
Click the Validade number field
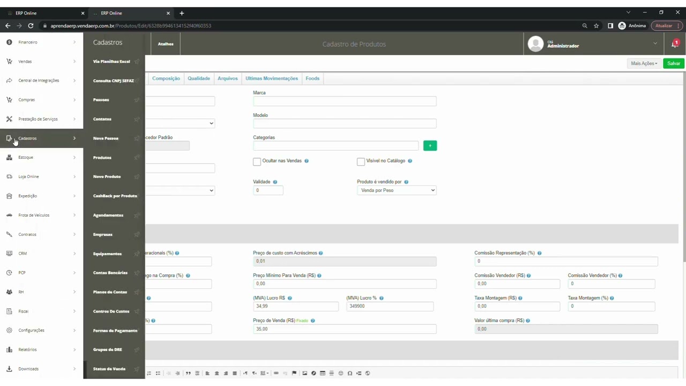pos(268,190)
